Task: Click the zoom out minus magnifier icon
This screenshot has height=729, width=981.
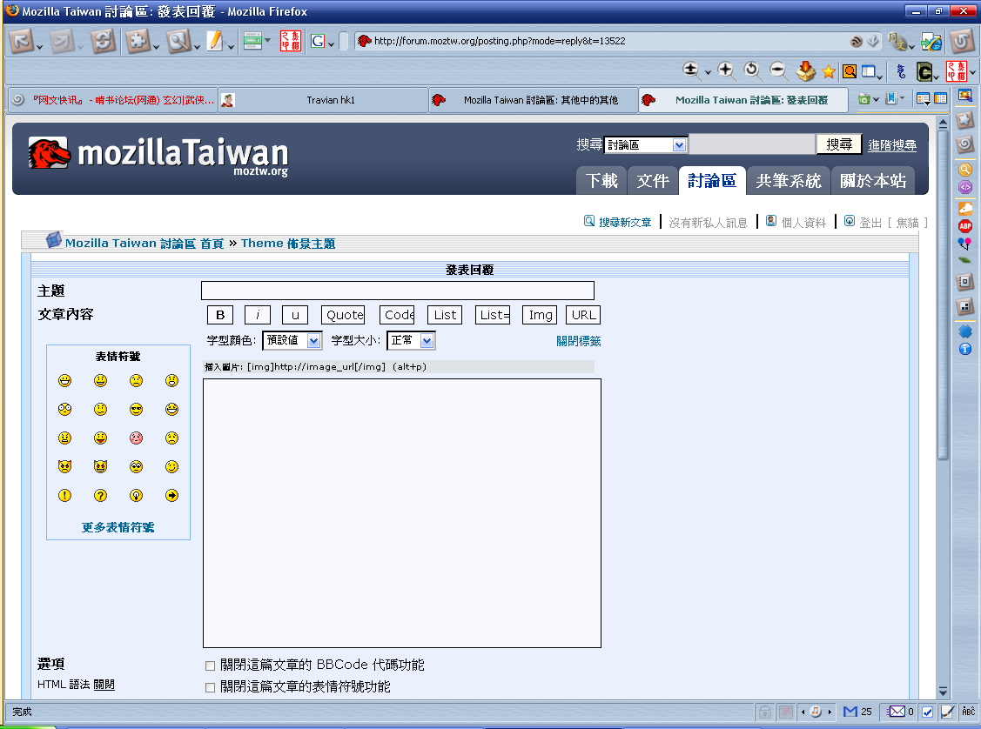Action: (778, 70)
